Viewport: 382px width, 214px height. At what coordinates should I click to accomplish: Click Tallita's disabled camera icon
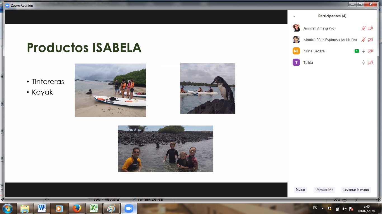[x=370, y=62]
